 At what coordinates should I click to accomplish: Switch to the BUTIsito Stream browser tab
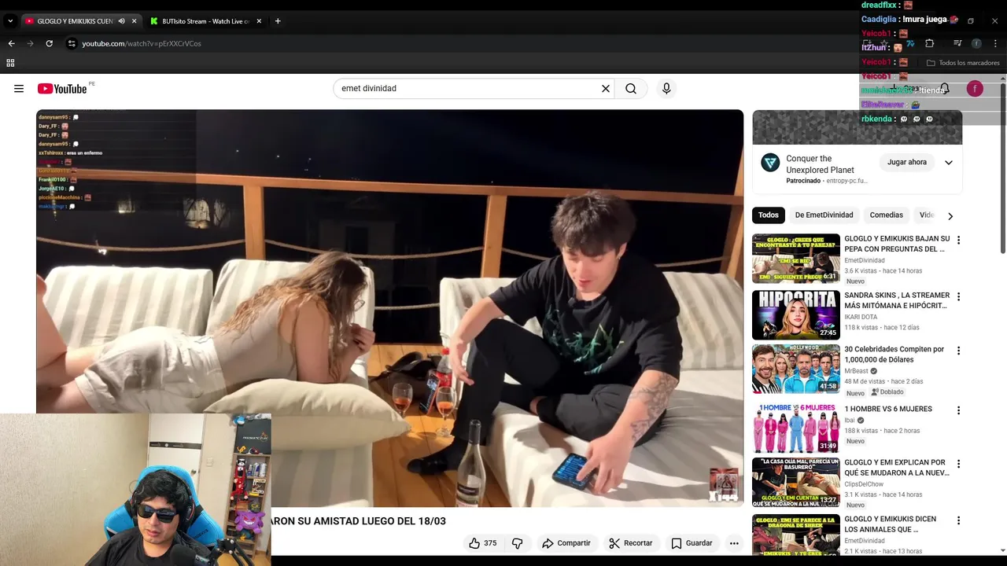(205, 21)
